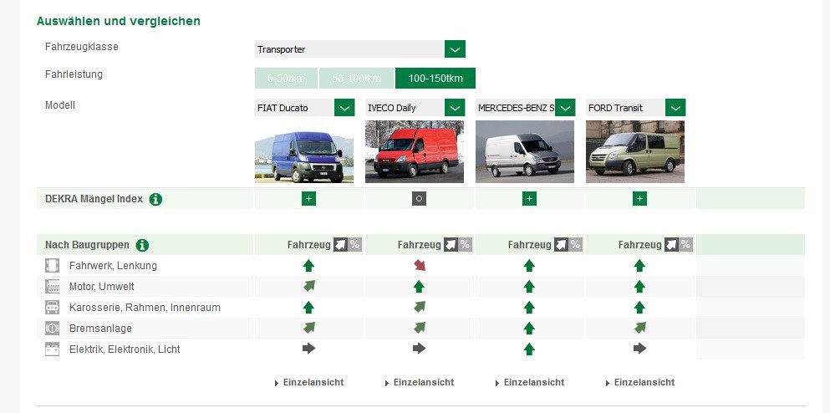This screenshot has height=413, width=830.
Task: Click IVECO diagonal arrow in Karosserie row
Action: coord(420,307)
